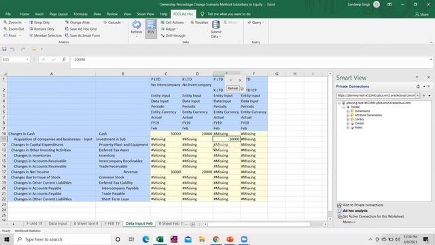
Task: Click the Share button
Action: (422, 14)
